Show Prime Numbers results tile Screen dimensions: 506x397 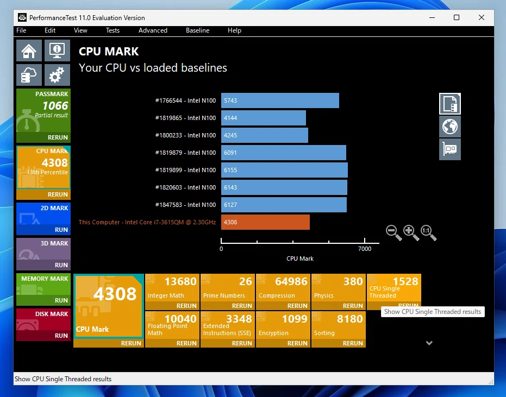pos(228,288)
